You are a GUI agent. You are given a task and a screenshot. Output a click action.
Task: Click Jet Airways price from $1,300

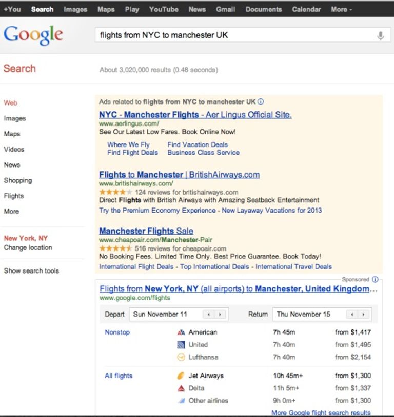(353, 376)
